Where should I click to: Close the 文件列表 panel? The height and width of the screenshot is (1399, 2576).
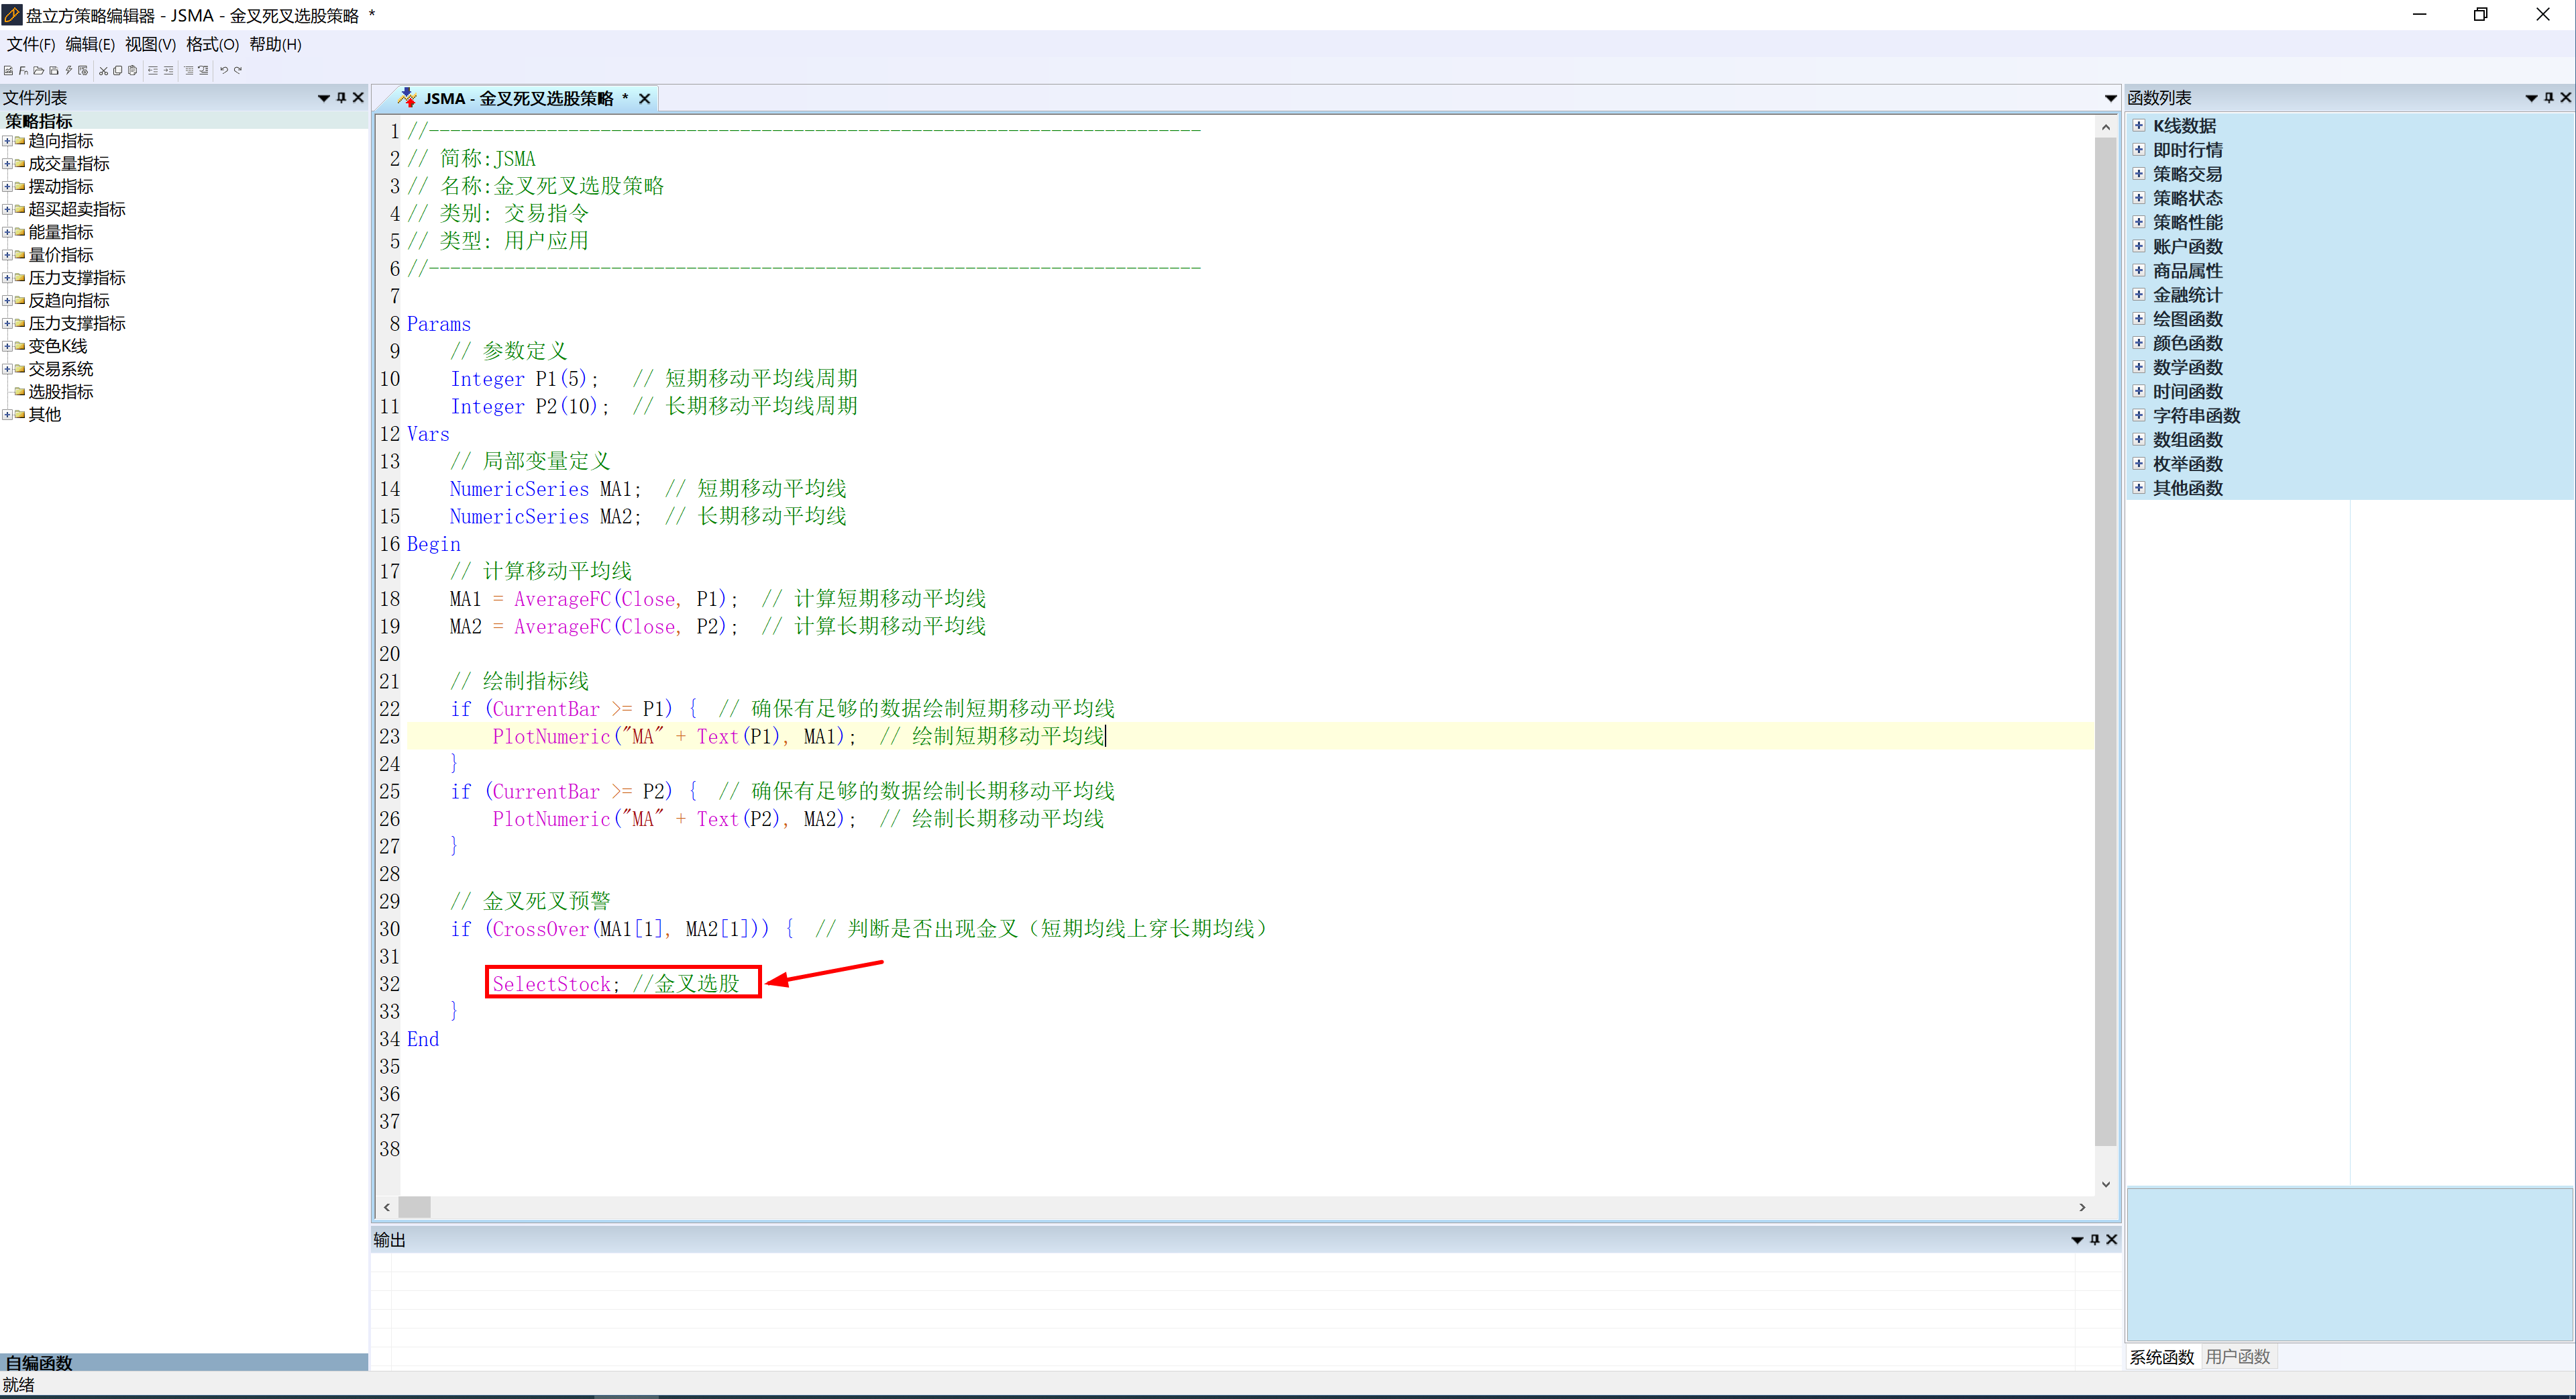pyautogui.click(x=358, y=97)
